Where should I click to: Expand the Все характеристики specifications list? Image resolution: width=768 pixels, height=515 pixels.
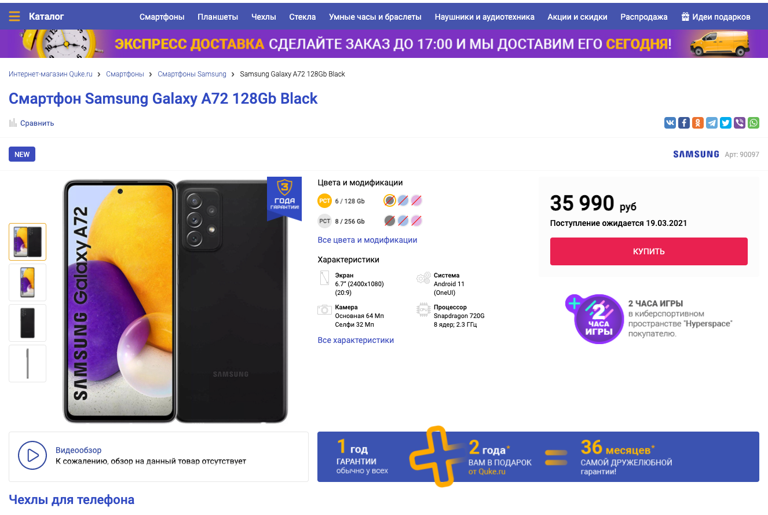356,340
